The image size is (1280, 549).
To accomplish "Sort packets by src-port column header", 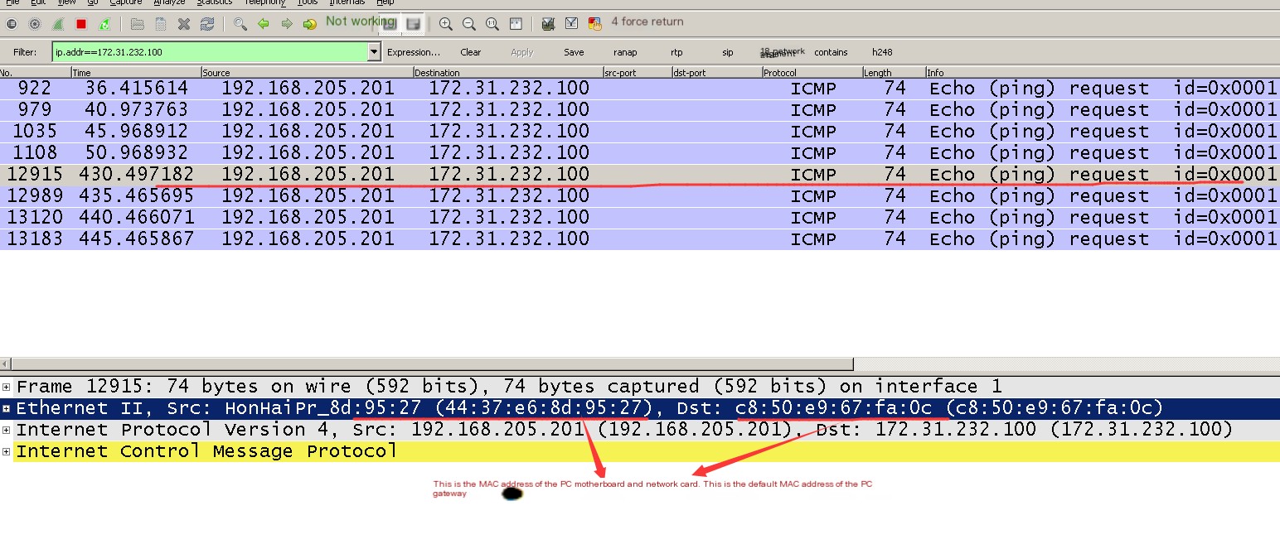I will [x=638, y=73].
